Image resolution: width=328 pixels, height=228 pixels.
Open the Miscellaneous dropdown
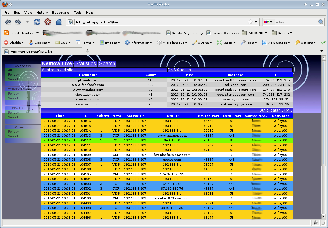pyautogui.click(x=172, y=43)
